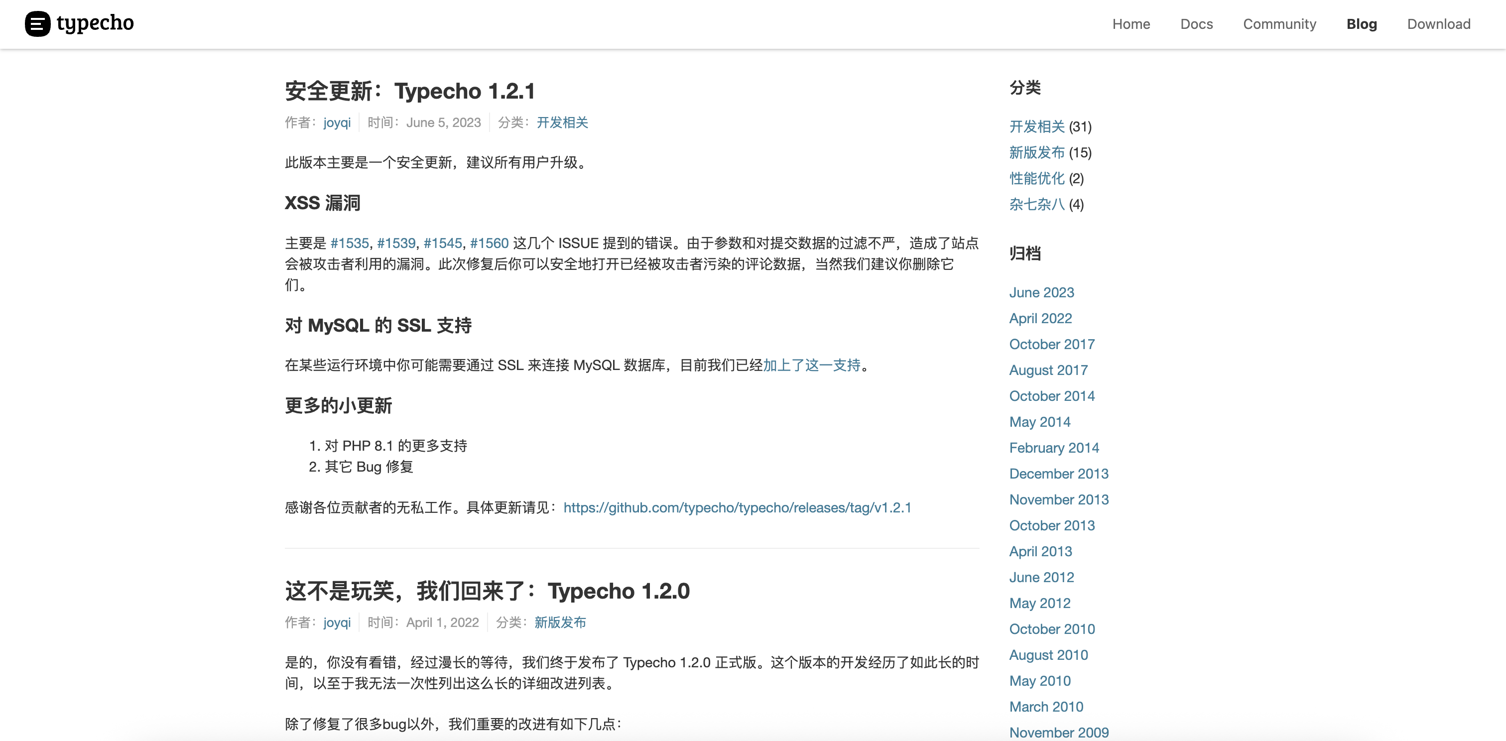Image resolution: width=1506 pixels, height=741 pixels.
Task: Open the GitHub releases v1.2.1 URL
Action: [x=737, y=507]
